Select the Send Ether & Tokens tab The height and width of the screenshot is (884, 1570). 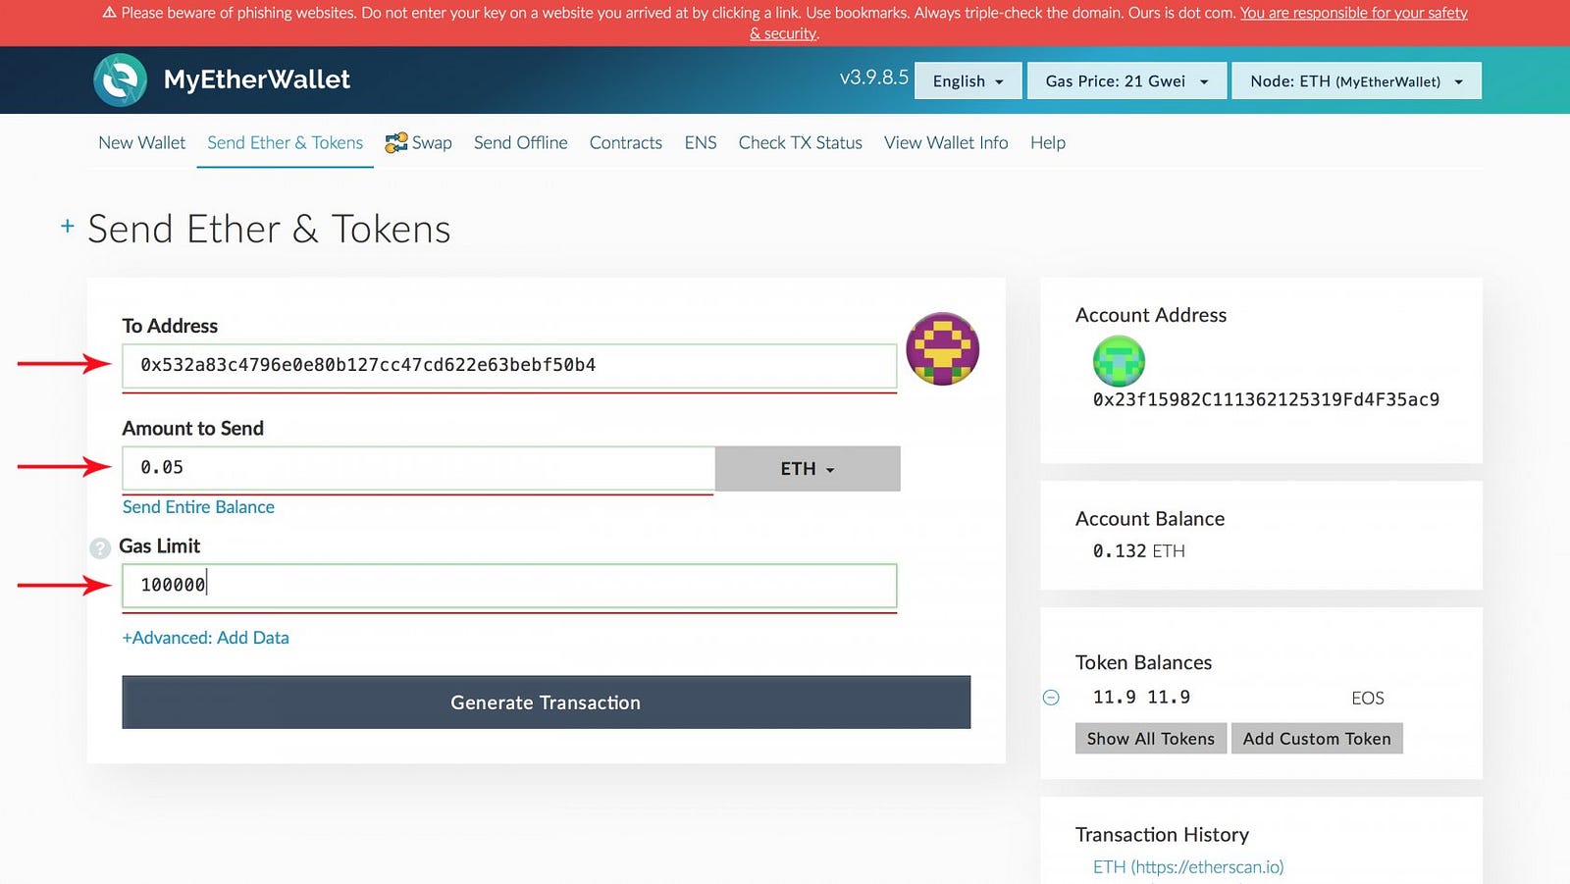[286, 143]
